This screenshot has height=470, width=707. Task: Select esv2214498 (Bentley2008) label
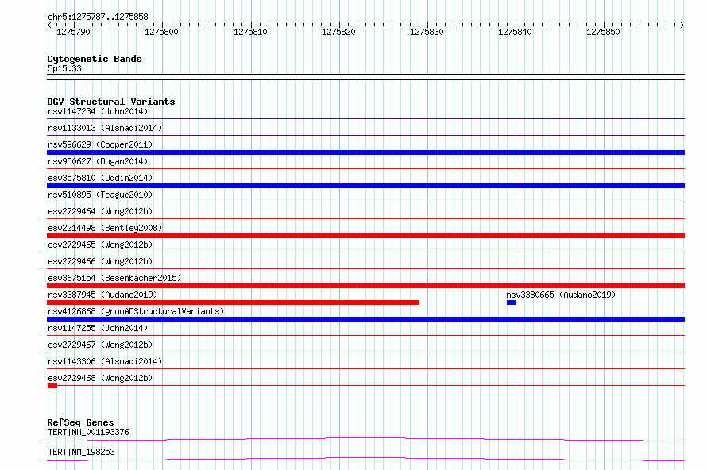[105, 228]
